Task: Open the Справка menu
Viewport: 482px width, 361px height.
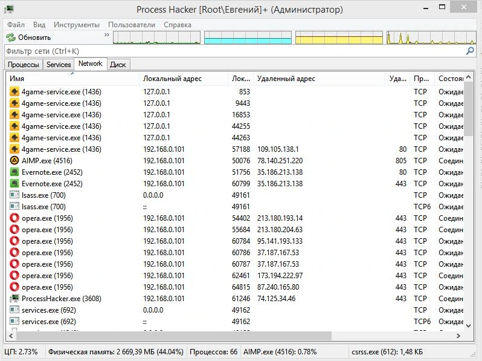Action: tap(178, 25)
